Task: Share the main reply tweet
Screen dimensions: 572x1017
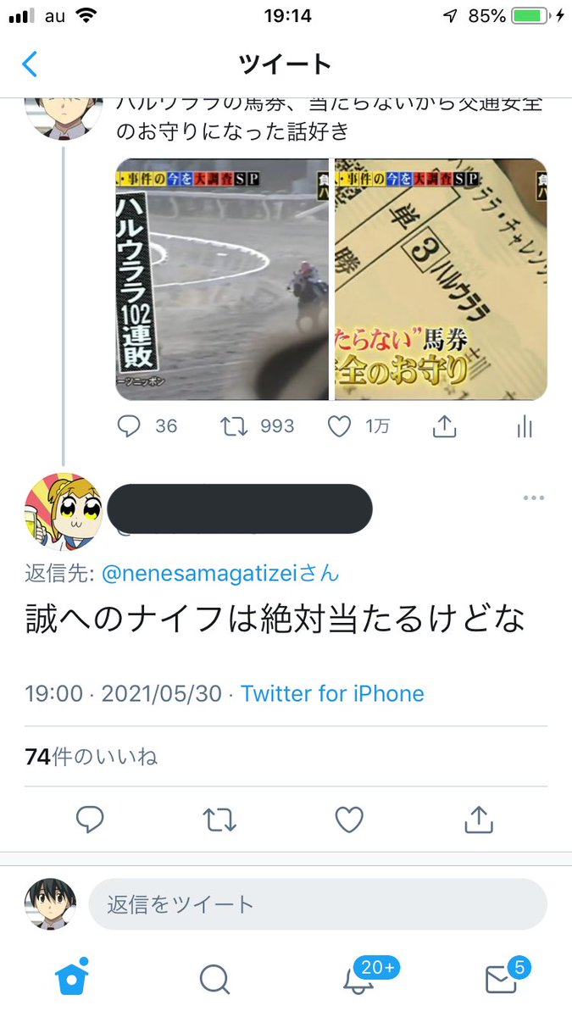Action: click(479, 820)
